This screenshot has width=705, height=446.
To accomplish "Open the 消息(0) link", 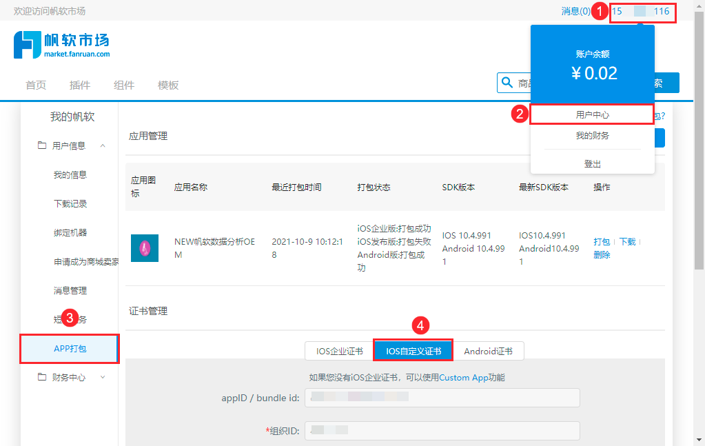I will (x=576, y=11).
